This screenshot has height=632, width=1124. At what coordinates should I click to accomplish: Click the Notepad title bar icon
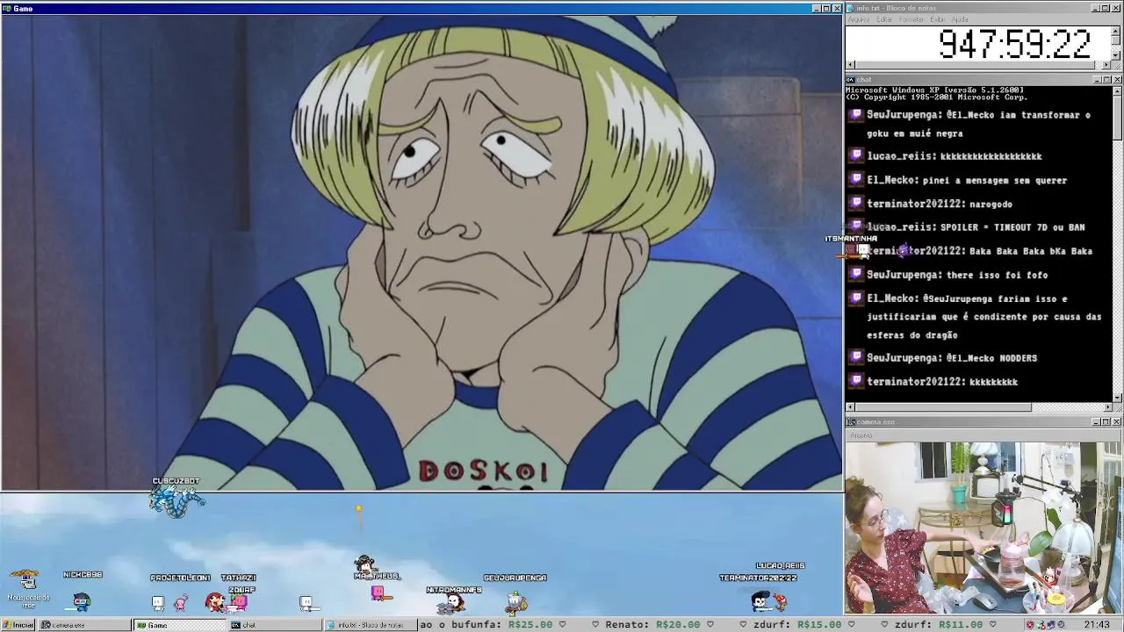coord(851,8)
